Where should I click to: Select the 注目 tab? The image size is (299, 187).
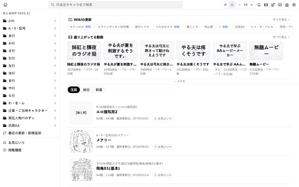point(74,90)
